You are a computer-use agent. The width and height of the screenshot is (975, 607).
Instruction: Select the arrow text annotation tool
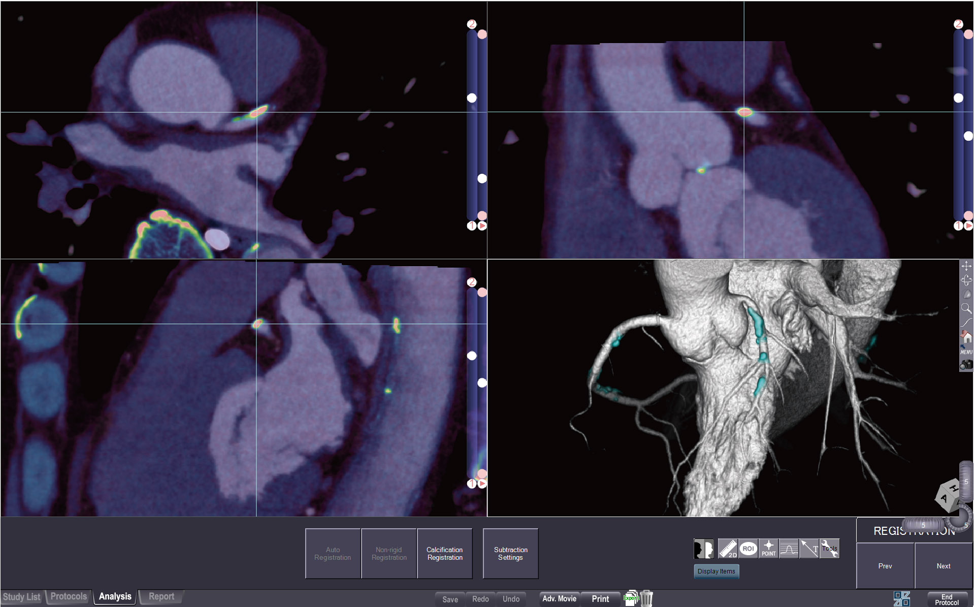[x=809, y=549]
